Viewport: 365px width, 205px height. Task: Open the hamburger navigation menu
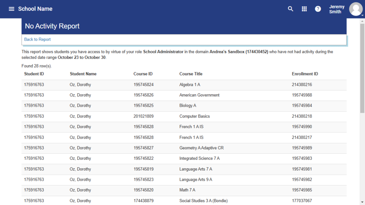click(x=11, y=9)
